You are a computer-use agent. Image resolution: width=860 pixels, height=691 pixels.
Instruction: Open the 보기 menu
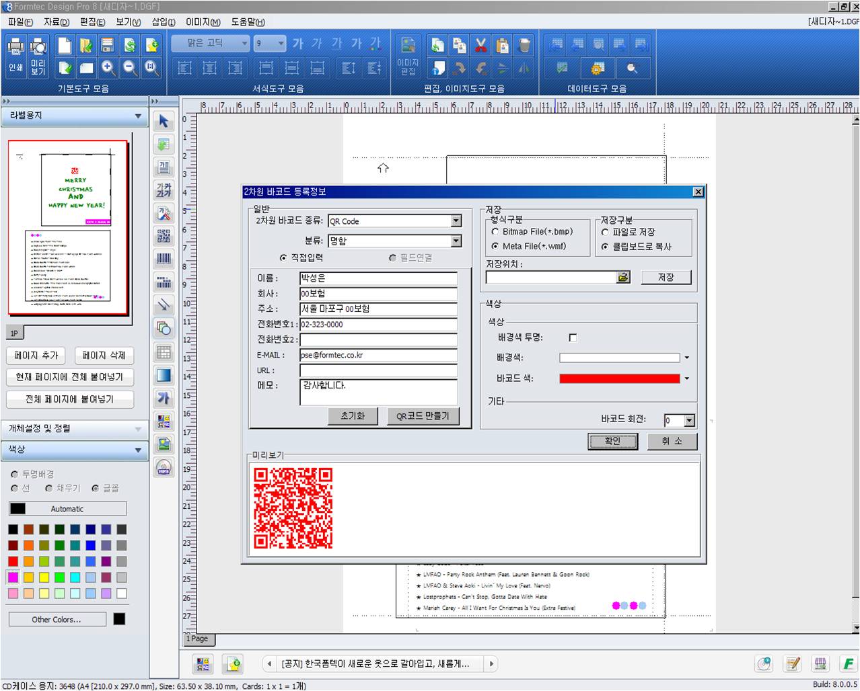[x=128, y=22]
